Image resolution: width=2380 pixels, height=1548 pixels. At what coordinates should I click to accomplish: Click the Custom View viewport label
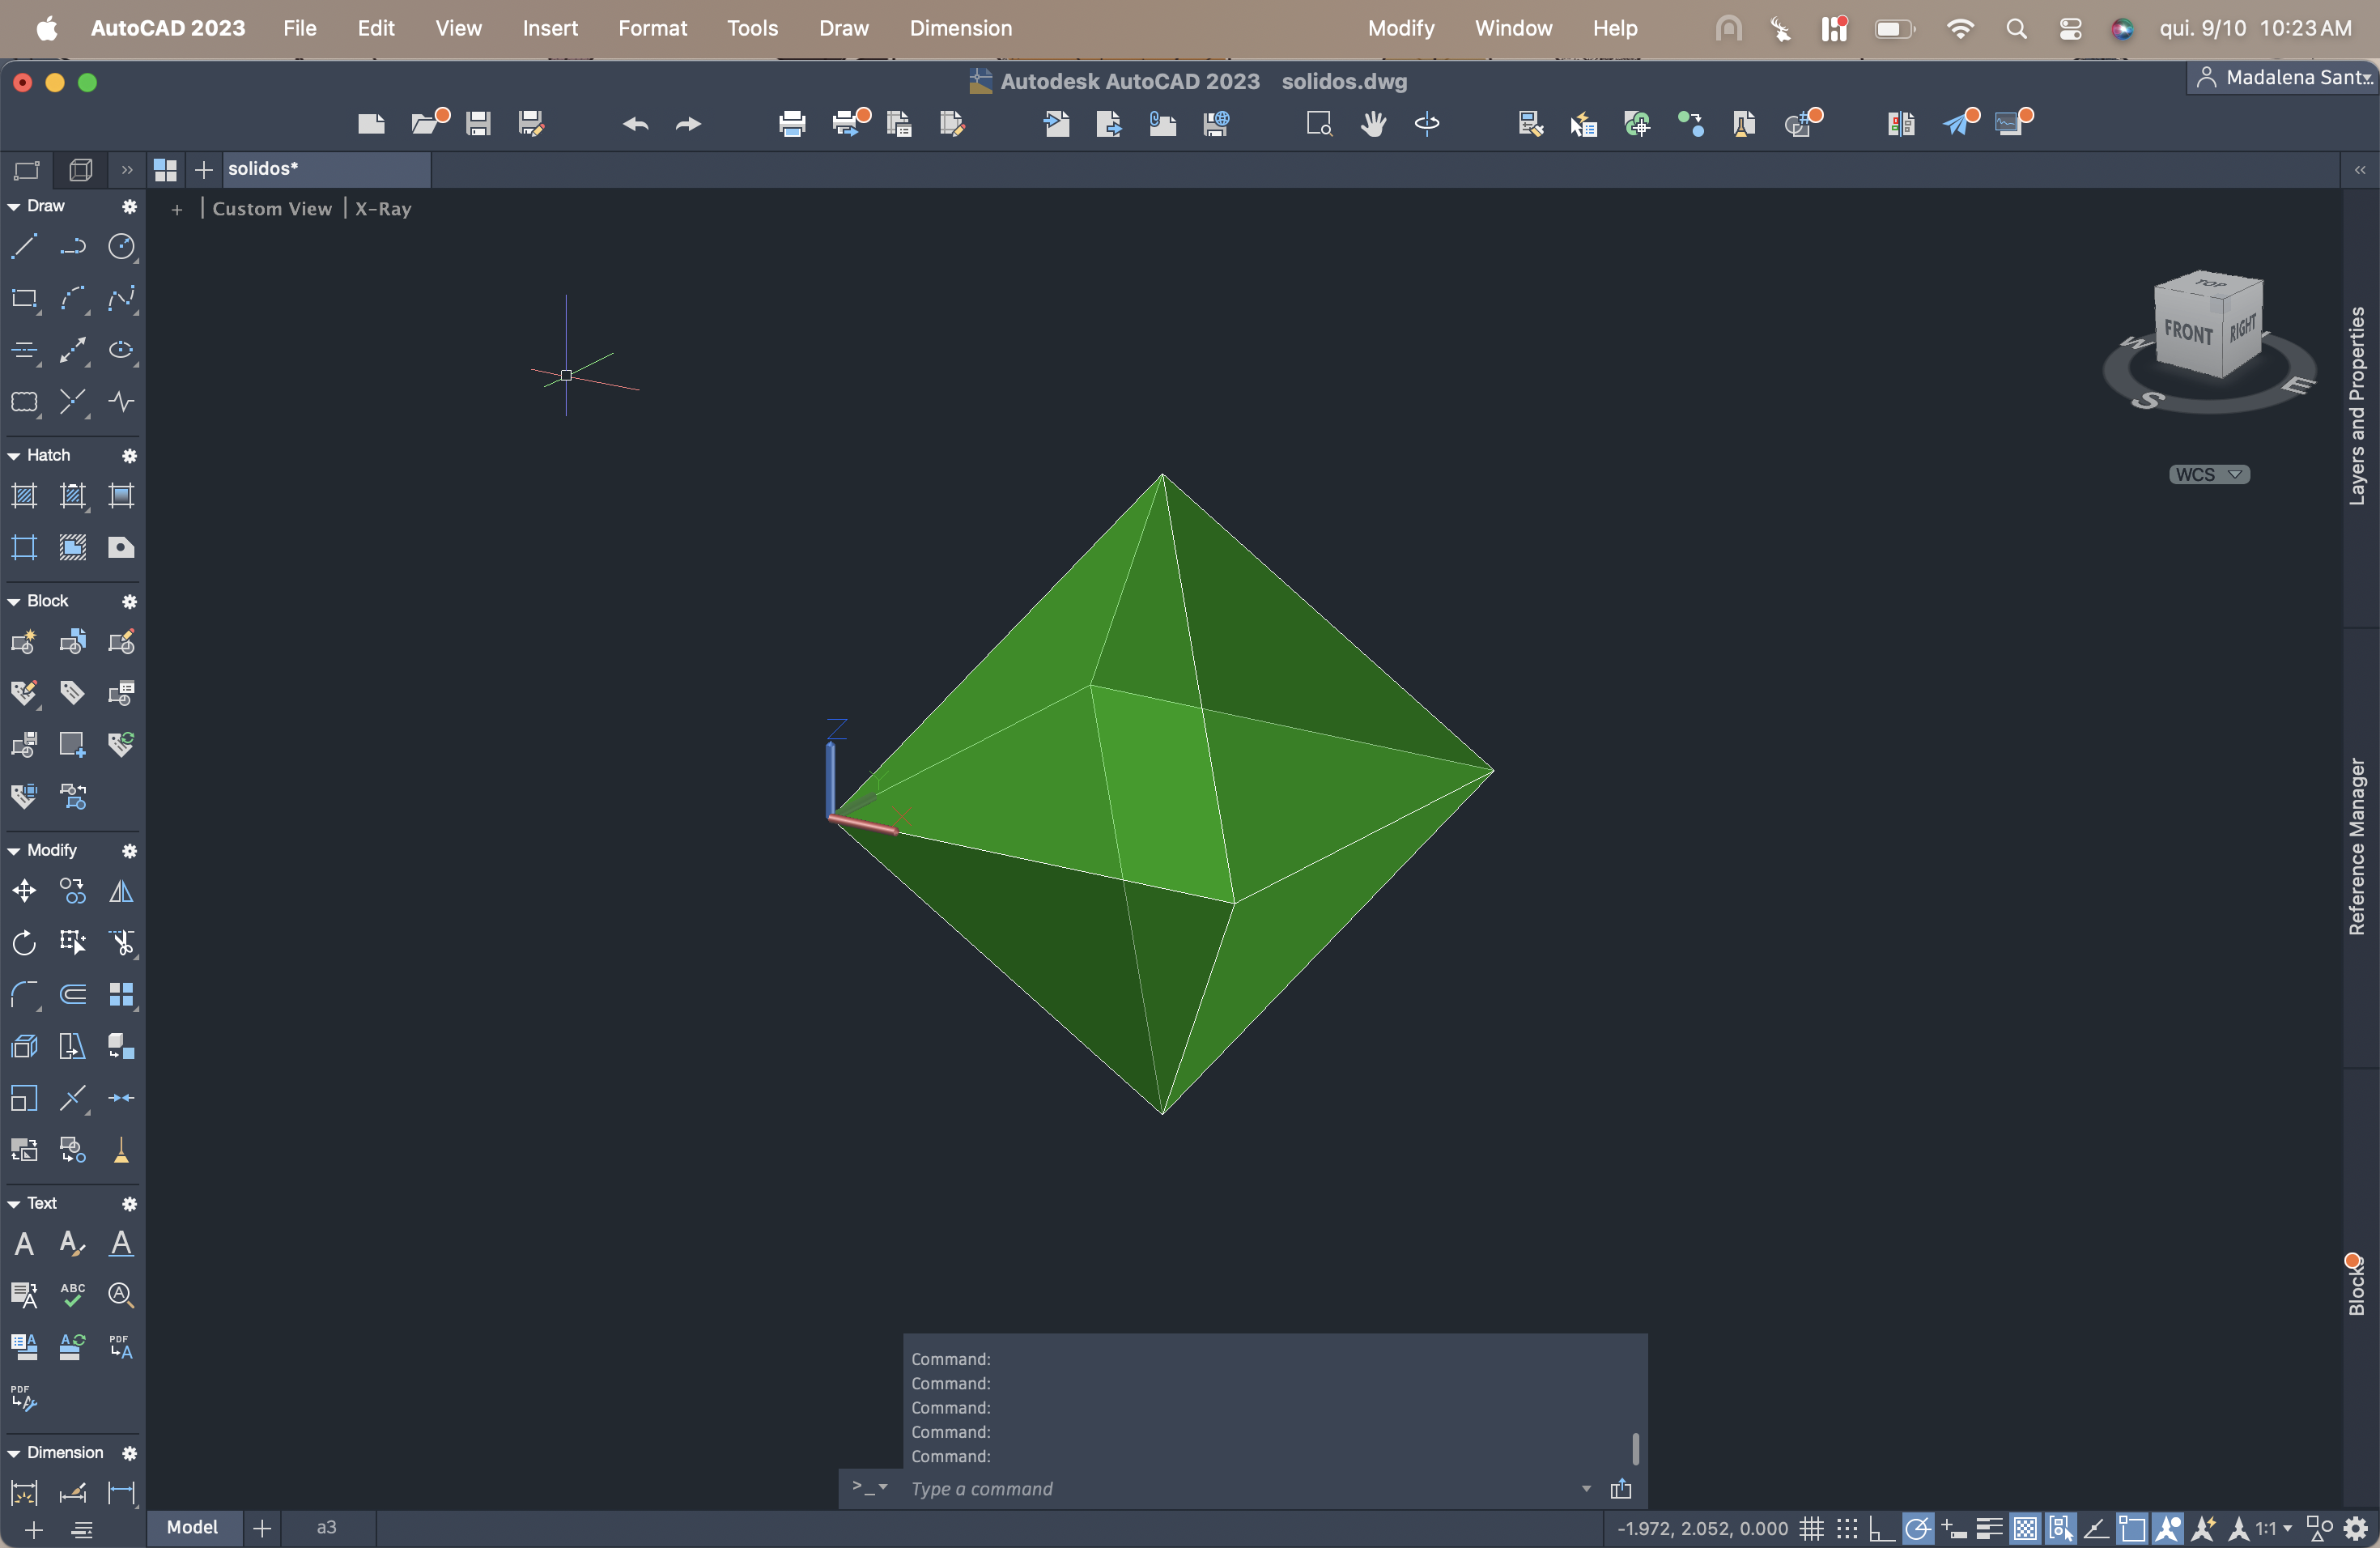(x=271, y=208)
